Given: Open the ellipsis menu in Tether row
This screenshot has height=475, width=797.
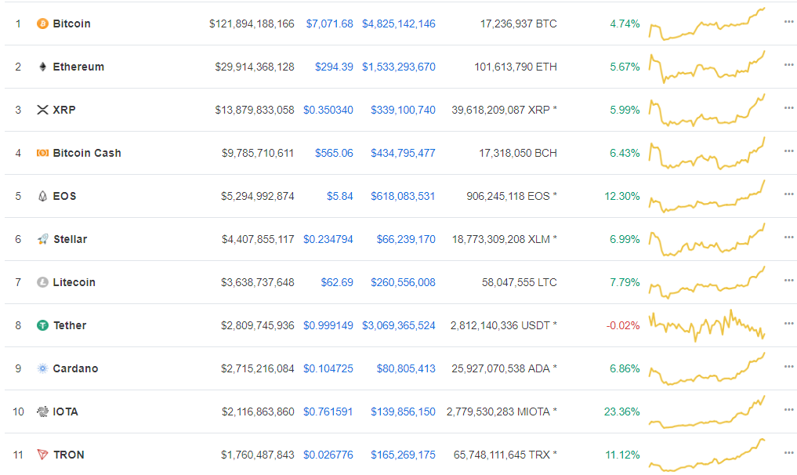Looking at the screenshot, I should pyautogui.click(x=788, y=324).
